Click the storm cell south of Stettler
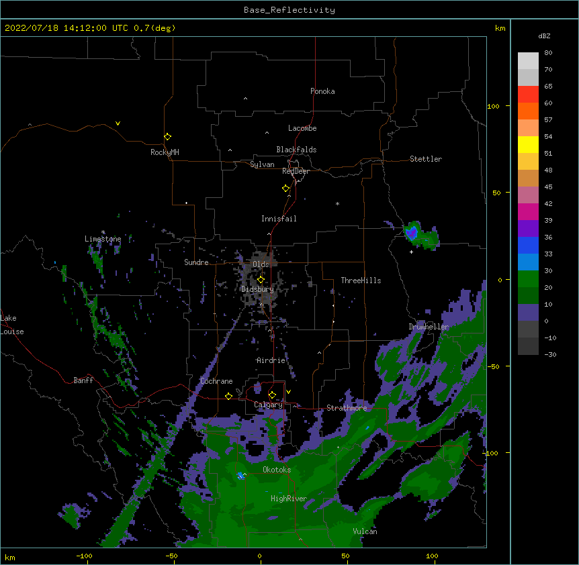579x565 pixels. (420, 235)
